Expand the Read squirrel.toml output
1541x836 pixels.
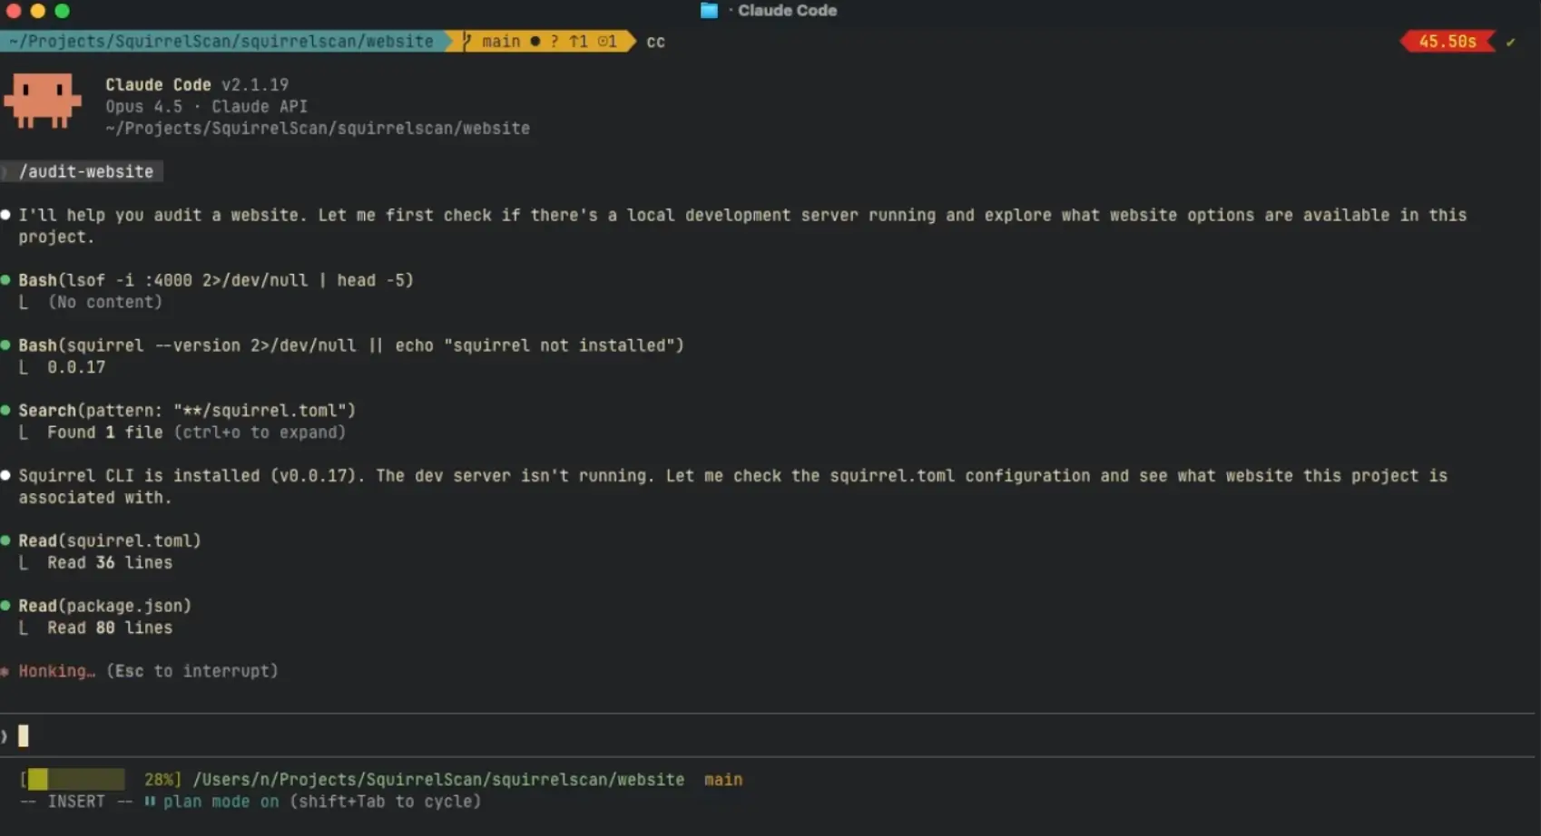pyautogui.click(x=109, y=562)
